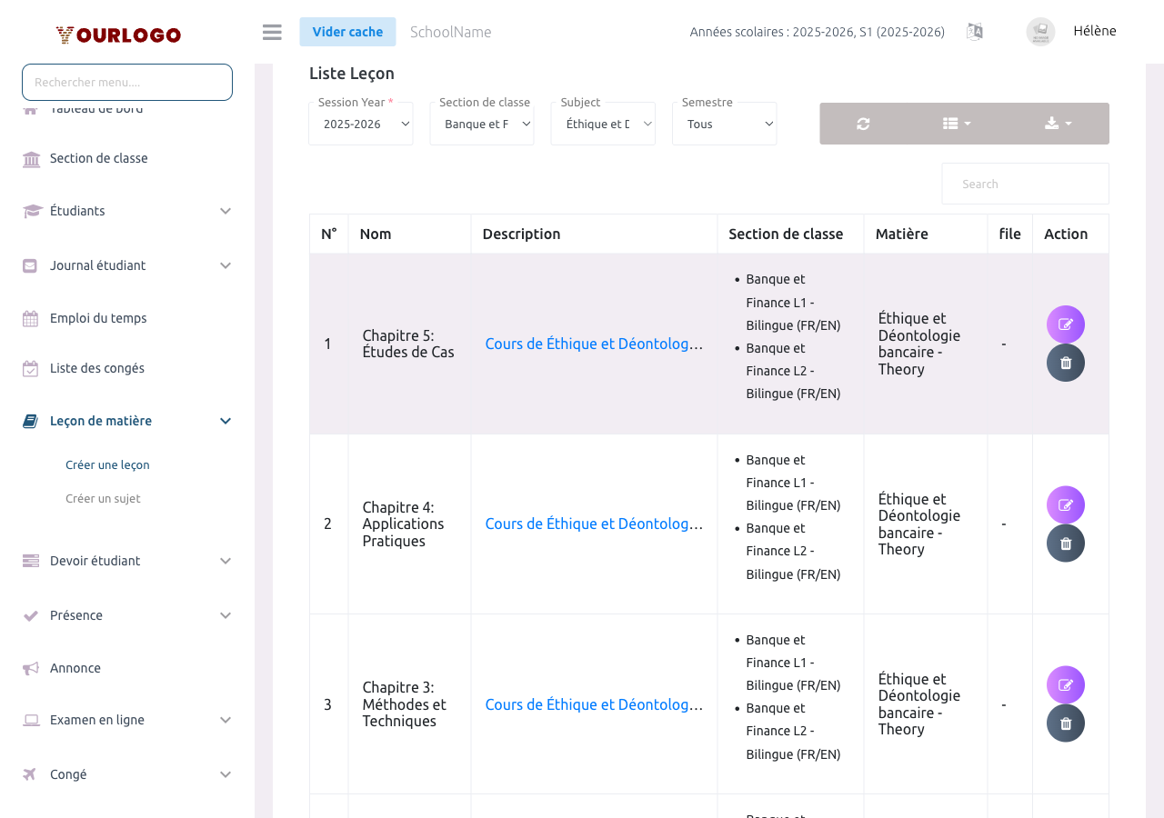Click the hamburger menu toggle icon
This screenshot has width=1164, height=818.
(x=272, y=32)
